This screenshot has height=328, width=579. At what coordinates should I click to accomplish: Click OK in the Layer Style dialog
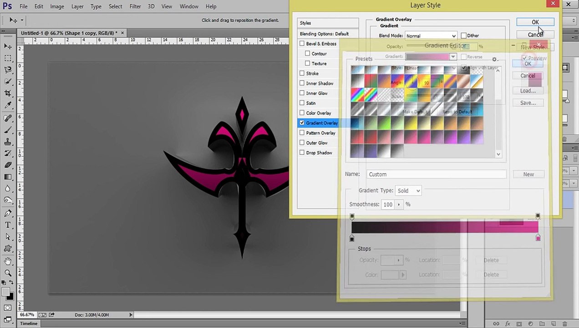[535, 22]
